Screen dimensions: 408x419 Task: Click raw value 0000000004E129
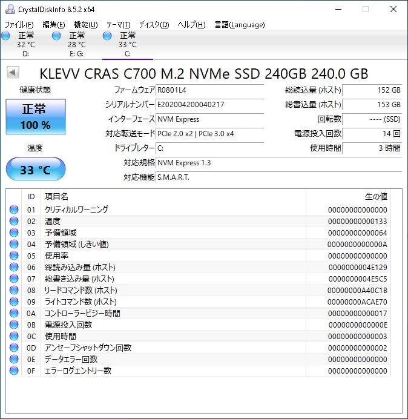(358, 268)
